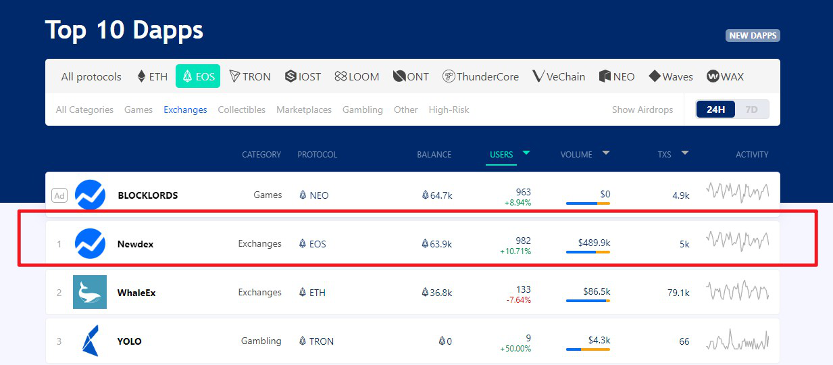Open the NEW DAPPS badge
Viewport: 833px width, 365px height.
pos(753,35)
